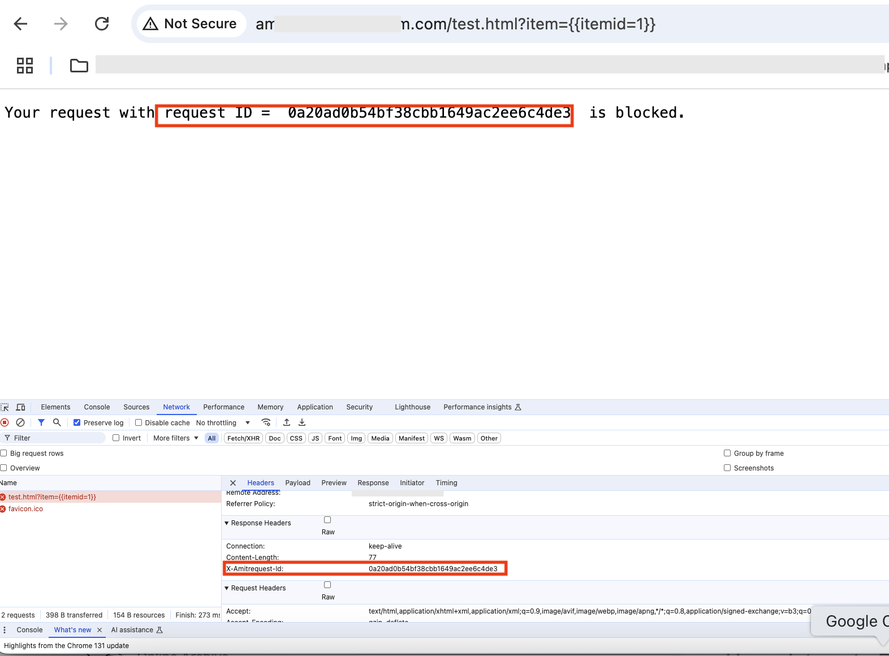Open the Security panel
Screen dimensions: 889x656
[360, 407]
